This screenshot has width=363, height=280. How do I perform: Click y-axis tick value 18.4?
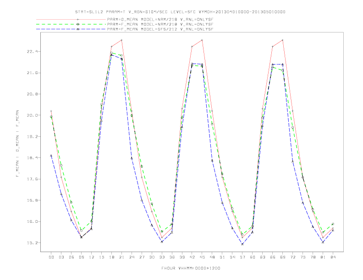tap(32, 158)
